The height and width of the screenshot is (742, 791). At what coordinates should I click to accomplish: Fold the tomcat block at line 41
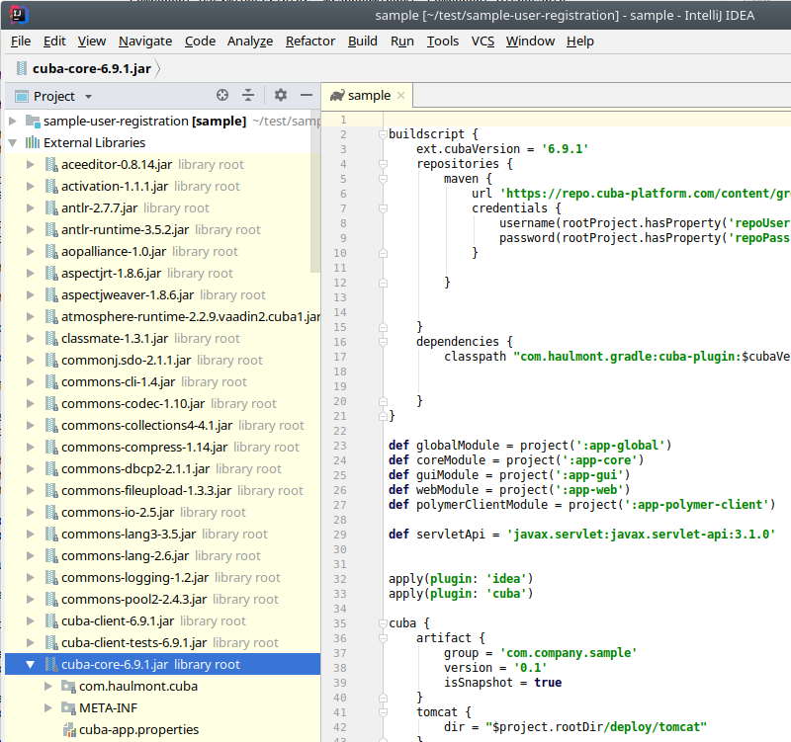383,712
